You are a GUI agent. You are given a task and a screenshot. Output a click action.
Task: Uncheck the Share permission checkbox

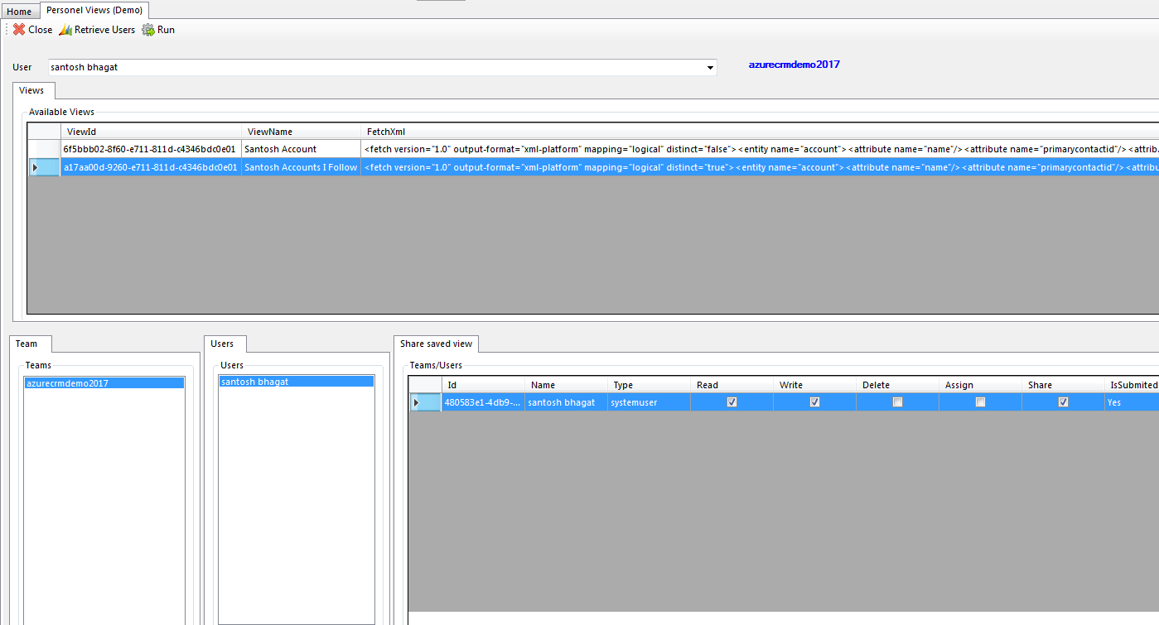(x=1062, y=401)
